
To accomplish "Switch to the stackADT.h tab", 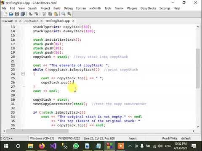I will pyautogui.click(x=10, y=21).
